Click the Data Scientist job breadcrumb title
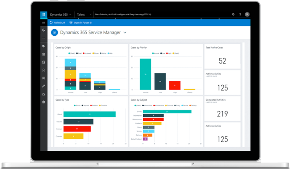 [123, 14]
